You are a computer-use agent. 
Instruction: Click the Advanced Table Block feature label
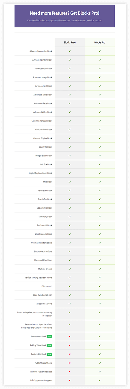pyautogui.click(x=43, y=95)
